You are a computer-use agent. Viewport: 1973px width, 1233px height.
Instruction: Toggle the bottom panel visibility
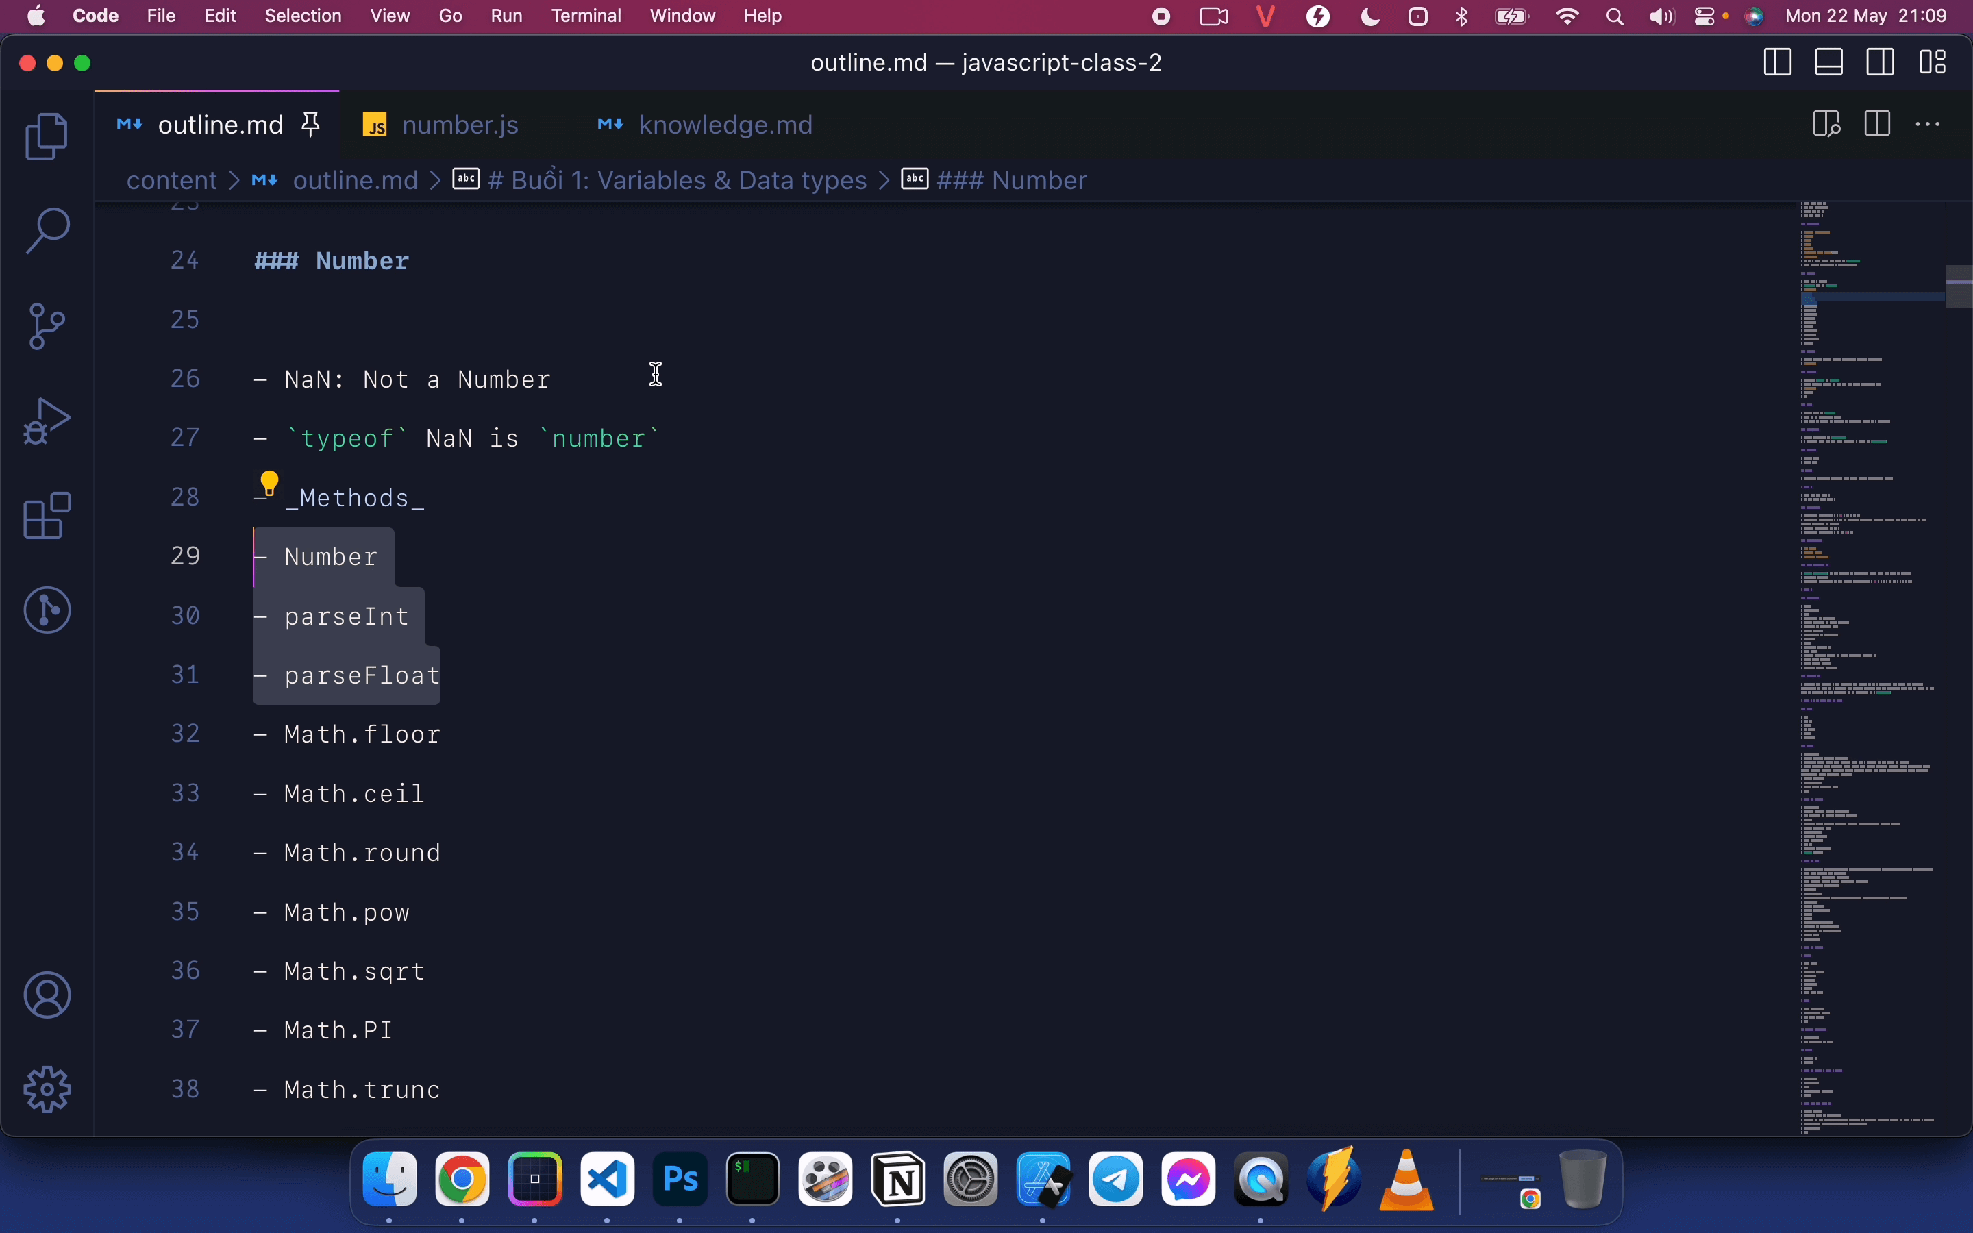tap(1828, 63)
